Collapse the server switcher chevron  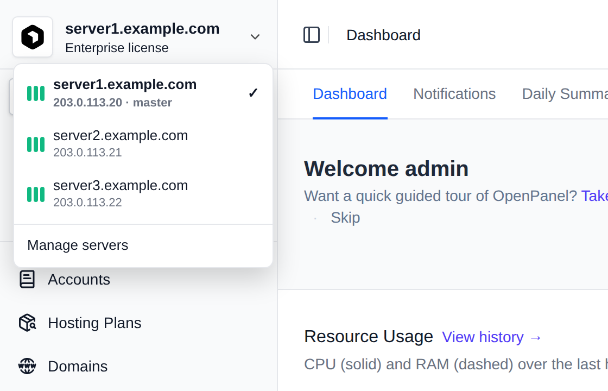pyautogui.click(x=255, y=37)
